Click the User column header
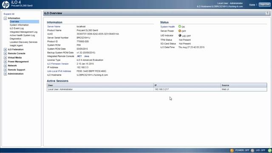This screenshot has height=153, width=272. 100,85
